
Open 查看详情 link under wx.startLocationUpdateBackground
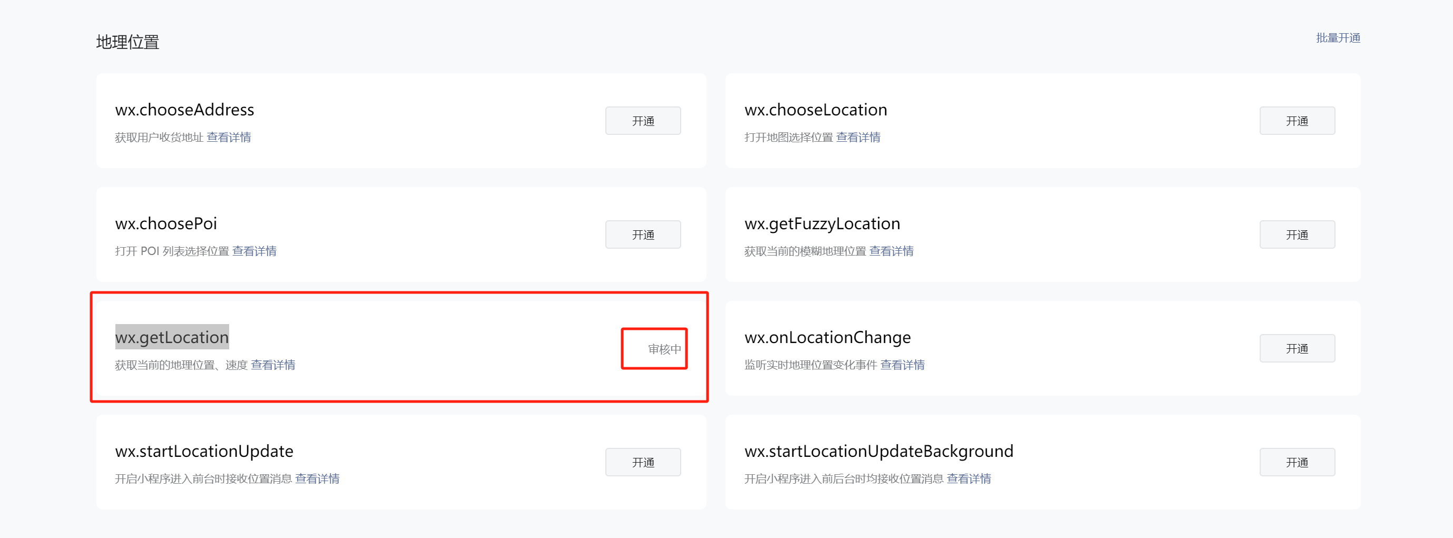click(x=968, y=479)
